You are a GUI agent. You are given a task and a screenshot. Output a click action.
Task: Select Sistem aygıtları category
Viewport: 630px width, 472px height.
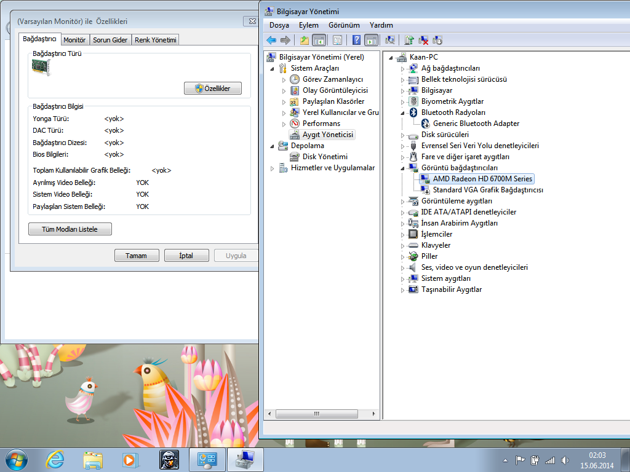445,278
